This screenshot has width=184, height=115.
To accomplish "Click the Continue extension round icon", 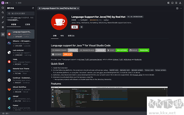I will 9,80.
